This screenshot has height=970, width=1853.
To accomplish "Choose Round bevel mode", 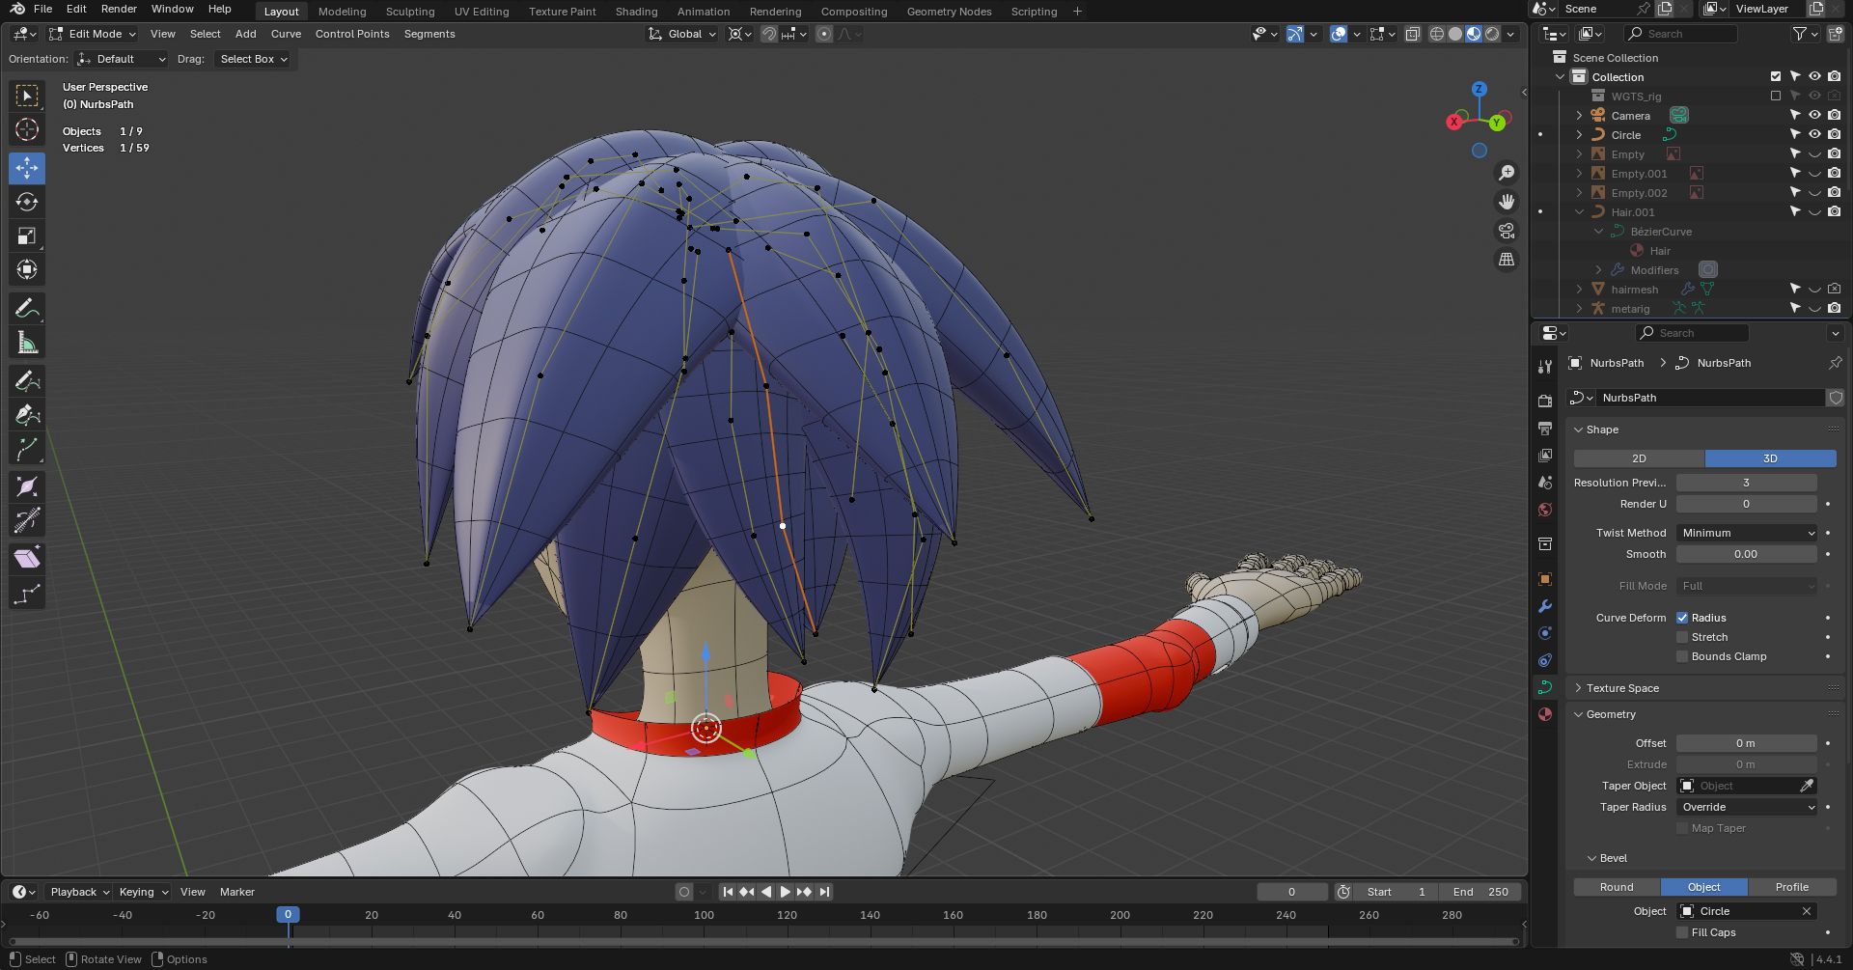I will (x=1617, y=887).
